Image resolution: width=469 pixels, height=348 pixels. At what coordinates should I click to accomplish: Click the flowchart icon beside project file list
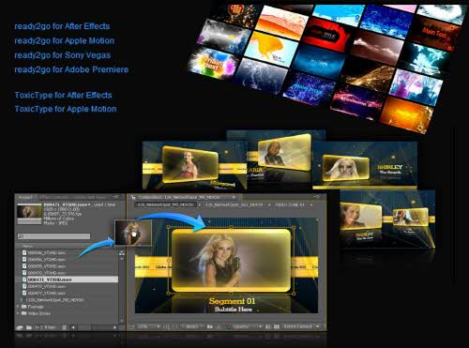[x=122, y=253]
